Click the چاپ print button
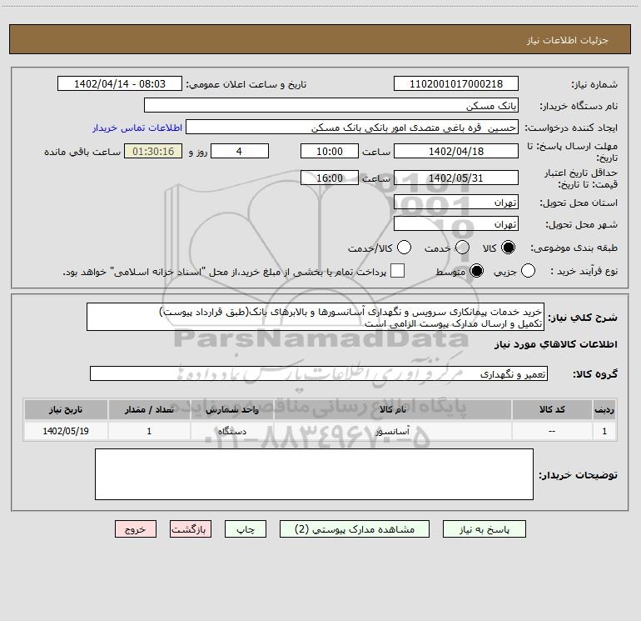This screenshot has width=641, height=621. click(246, 529)
